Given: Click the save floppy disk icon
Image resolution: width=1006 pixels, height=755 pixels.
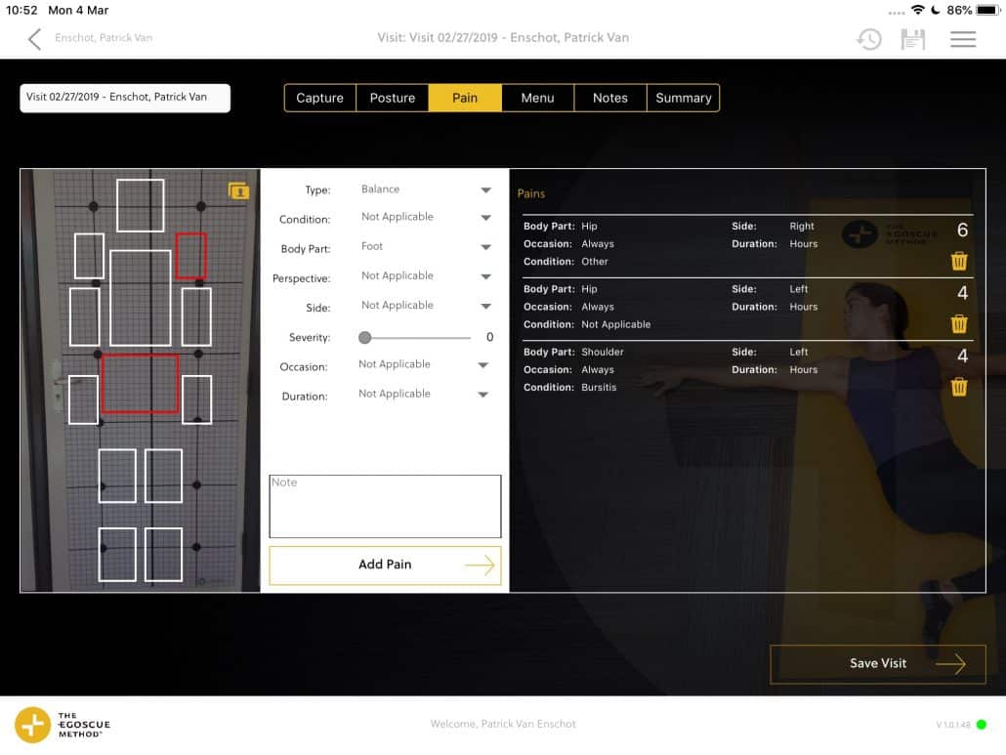Looking at the screenshot, I should 912,39.
